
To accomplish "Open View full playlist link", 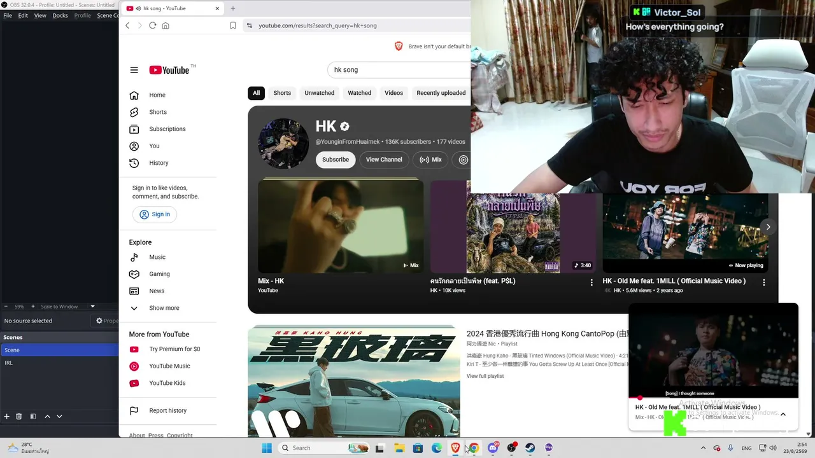I will pos(485,376).
